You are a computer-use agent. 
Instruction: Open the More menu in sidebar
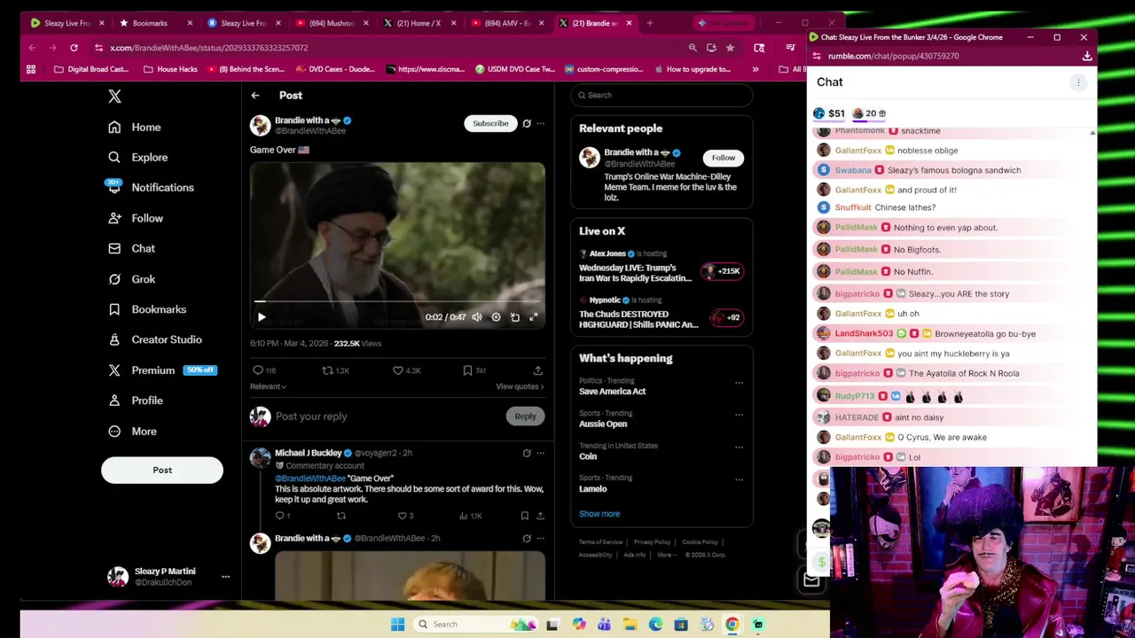click(132, 432)
